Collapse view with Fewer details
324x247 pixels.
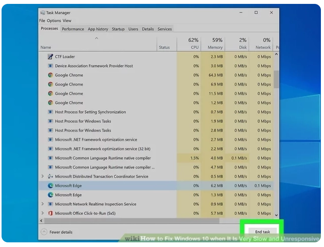click(x=56, y=232)
